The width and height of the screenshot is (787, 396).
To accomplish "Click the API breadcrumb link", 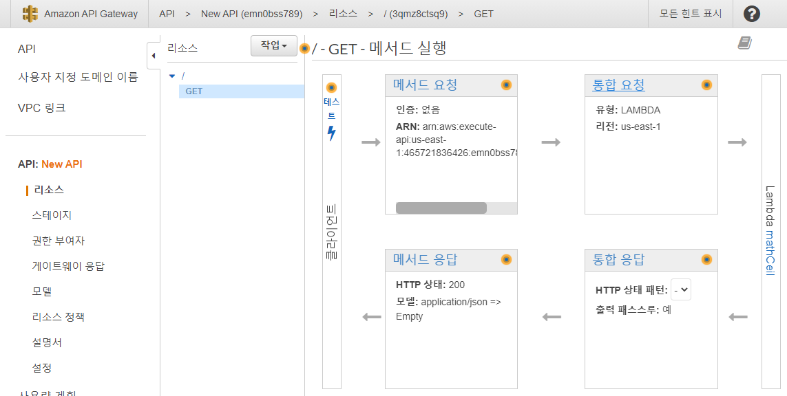I will pos(167,14).
